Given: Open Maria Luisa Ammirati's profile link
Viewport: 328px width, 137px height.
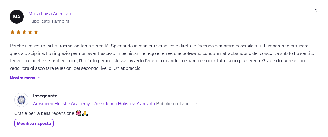Looking at the screenshot, I should point(49,14).
